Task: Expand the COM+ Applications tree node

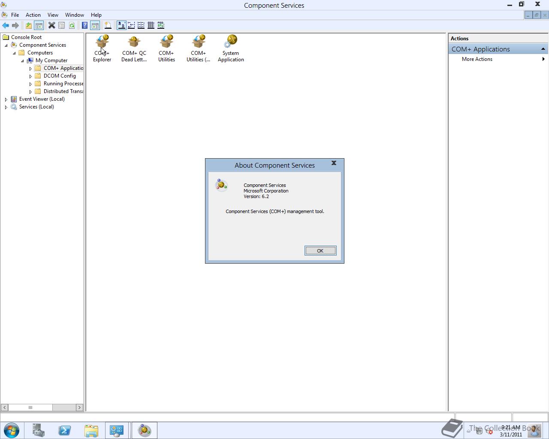Action: [x=30, y=69]
